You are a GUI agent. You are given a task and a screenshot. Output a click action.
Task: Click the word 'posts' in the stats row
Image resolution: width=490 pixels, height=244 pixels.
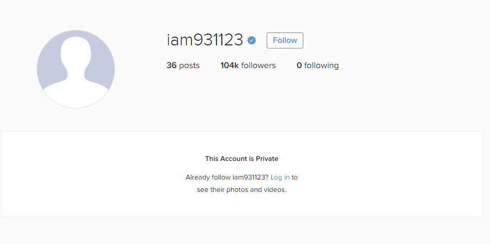[x=189, y=66]
